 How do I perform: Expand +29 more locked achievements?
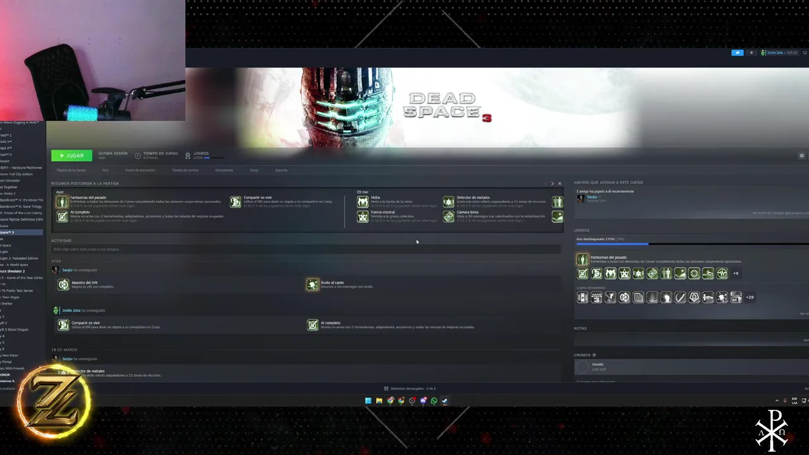coord(750,297)
